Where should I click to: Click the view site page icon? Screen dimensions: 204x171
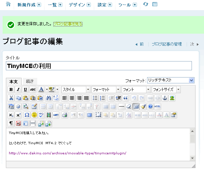point(155,4)
